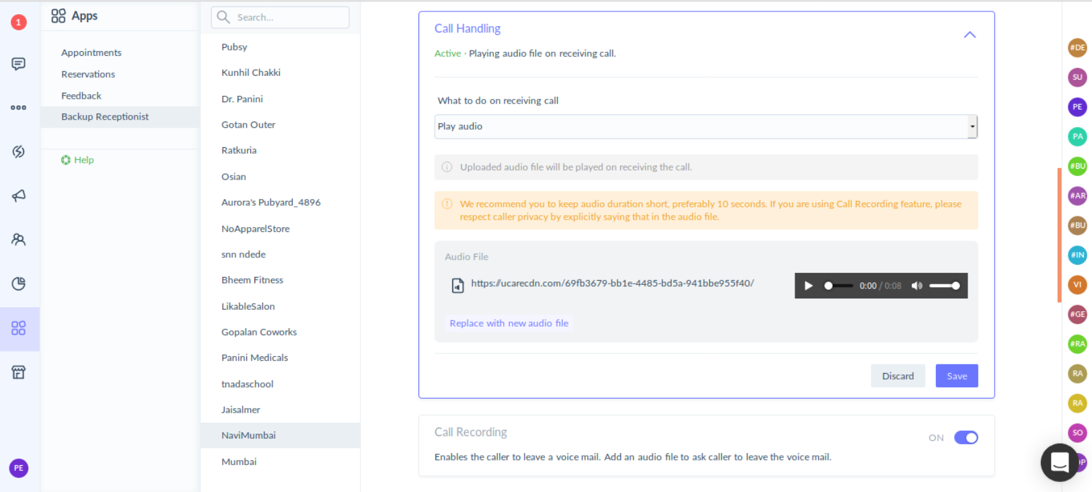
Task: Open Reservations in the Apps menu
Action: (x=88, y=74)
